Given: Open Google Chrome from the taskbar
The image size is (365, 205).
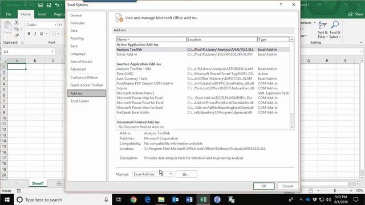Looking at the screenshot, I should pyautogui.click(x=133, y=200).
